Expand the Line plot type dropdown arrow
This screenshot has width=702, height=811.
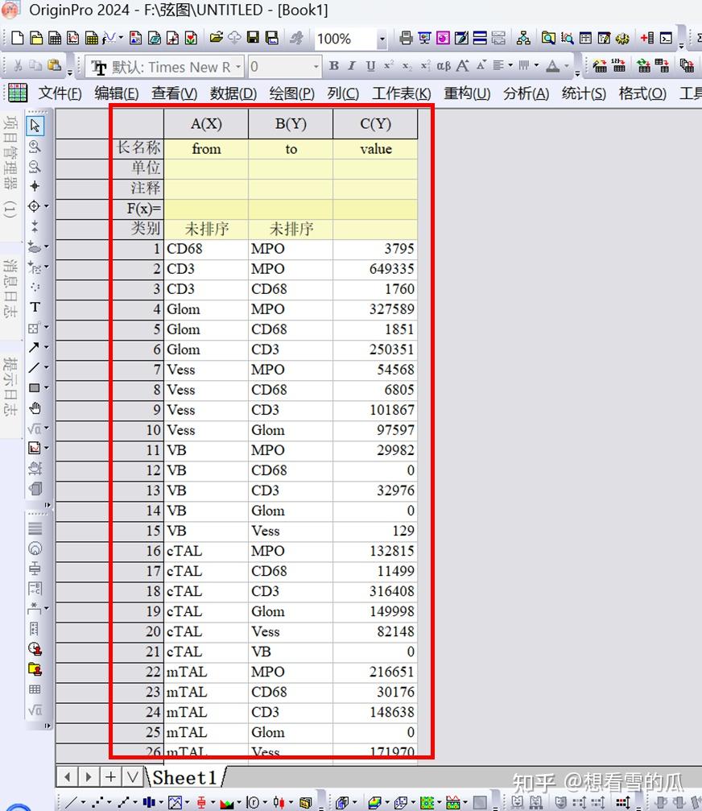[83, 803]
